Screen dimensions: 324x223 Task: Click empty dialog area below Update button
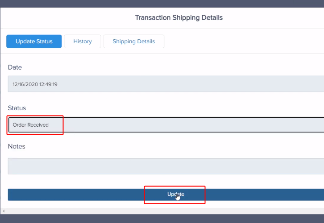point(162,204)
